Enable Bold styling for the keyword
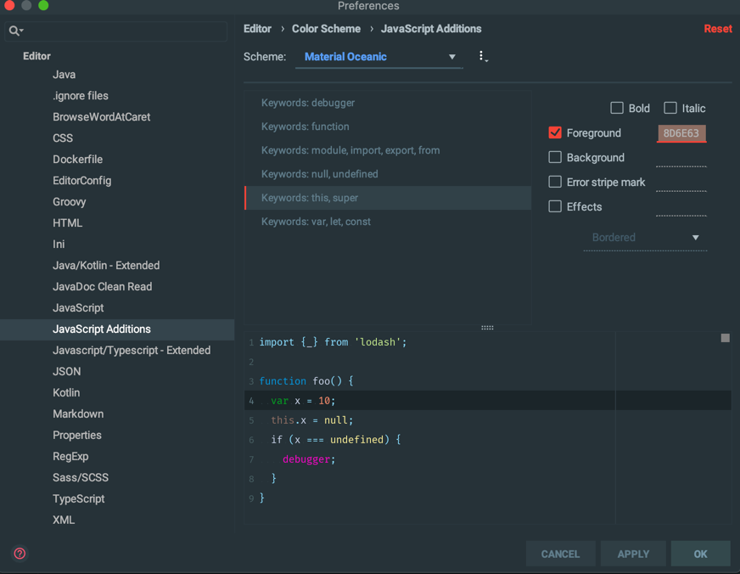740x574 pixels. (x=617, y=108)
